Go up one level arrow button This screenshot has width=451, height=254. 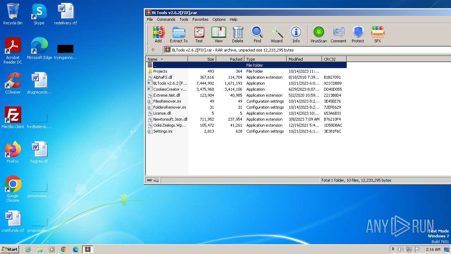coord(153,50)
